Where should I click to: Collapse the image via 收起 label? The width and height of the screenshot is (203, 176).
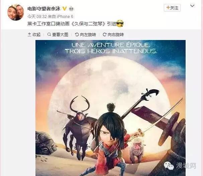tap(36, 35)
